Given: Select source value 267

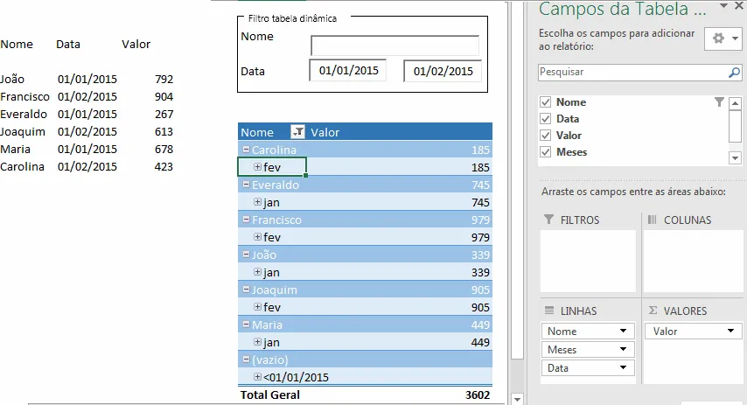Looking at the screenshot, I should coord(164,115).
